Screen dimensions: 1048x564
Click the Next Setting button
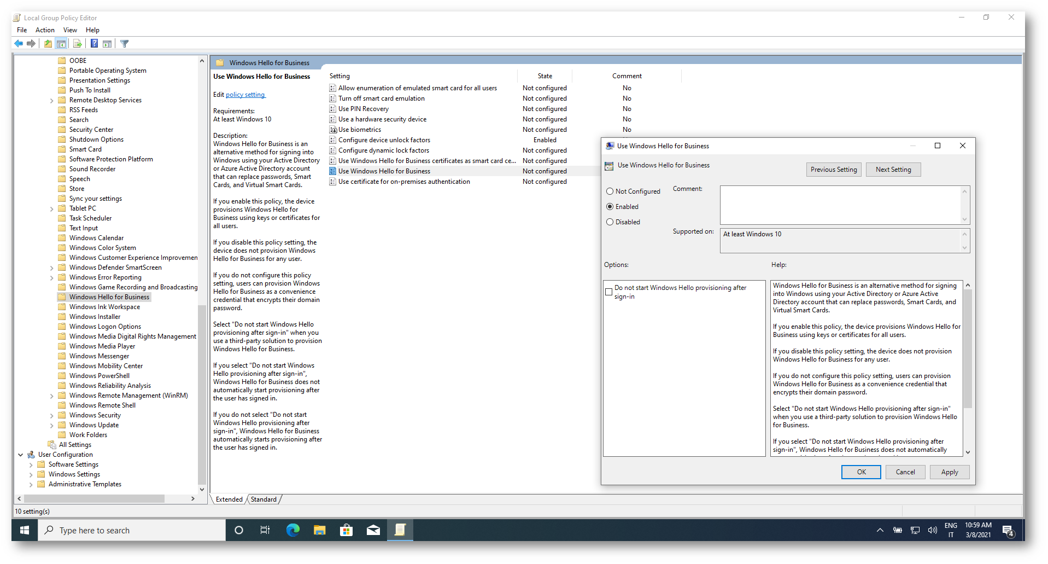pos(893,170)
